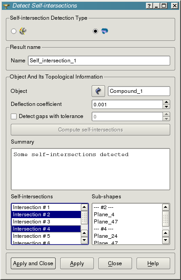Increase Deflection coefficient with up arrow
The width and height of the screenshot is (181, 280).
[x=166, y=102]
